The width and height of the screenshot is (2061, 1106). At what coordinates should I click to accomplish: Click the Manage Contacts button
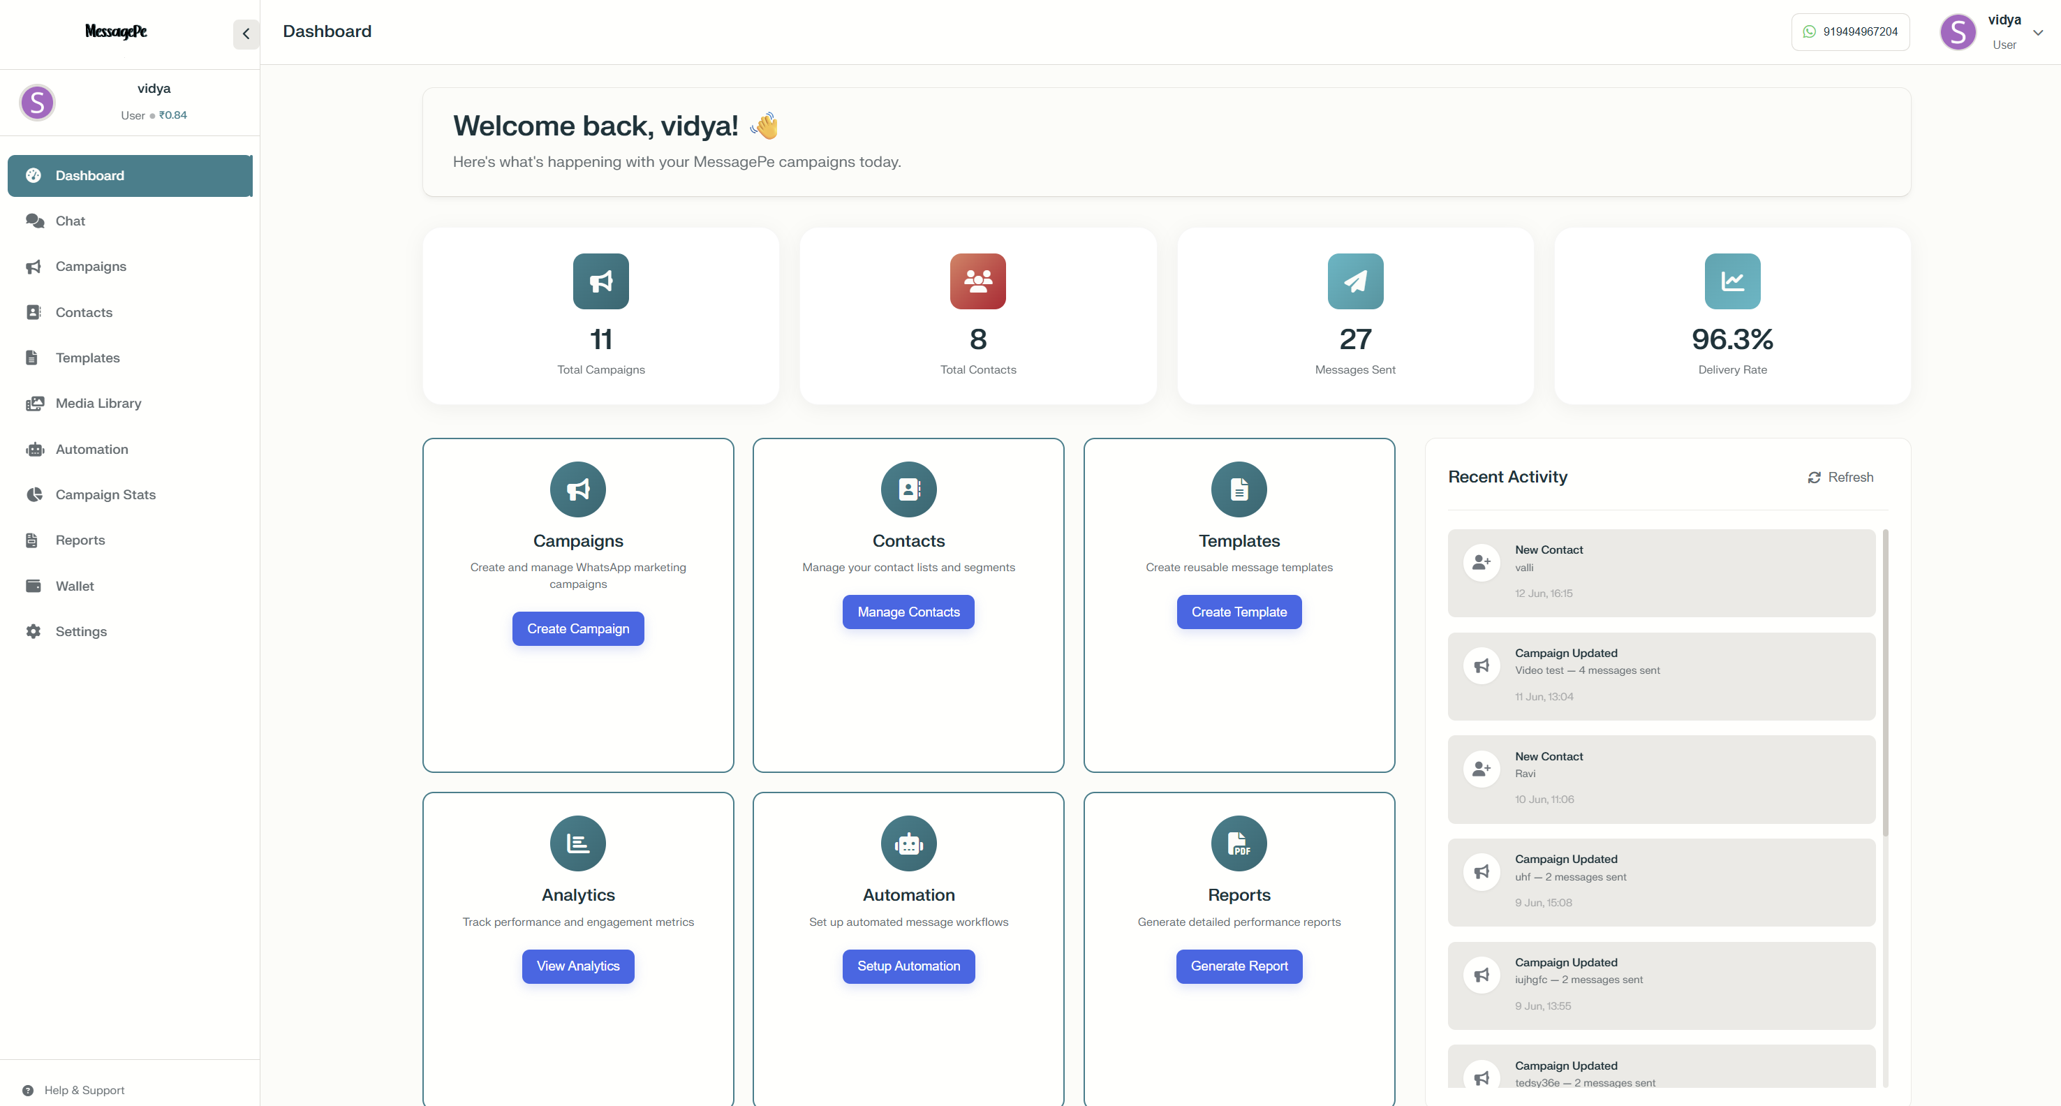pos(908,612)
